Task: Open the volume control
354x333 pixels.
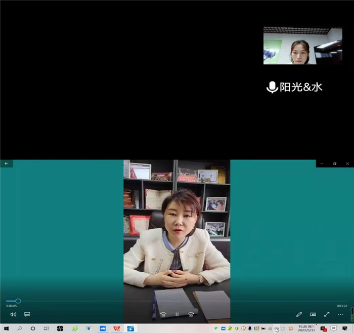Action: tap(13, 314)
